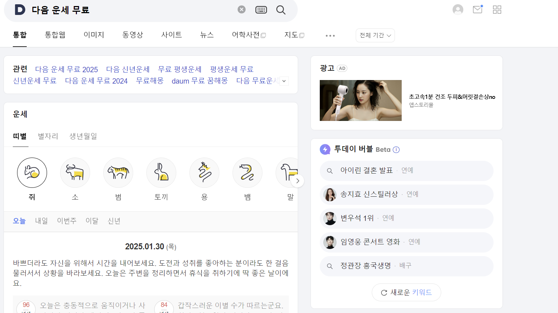Click related search 신년운세 무료
This screenshot has height=313, width=558.
35,81
